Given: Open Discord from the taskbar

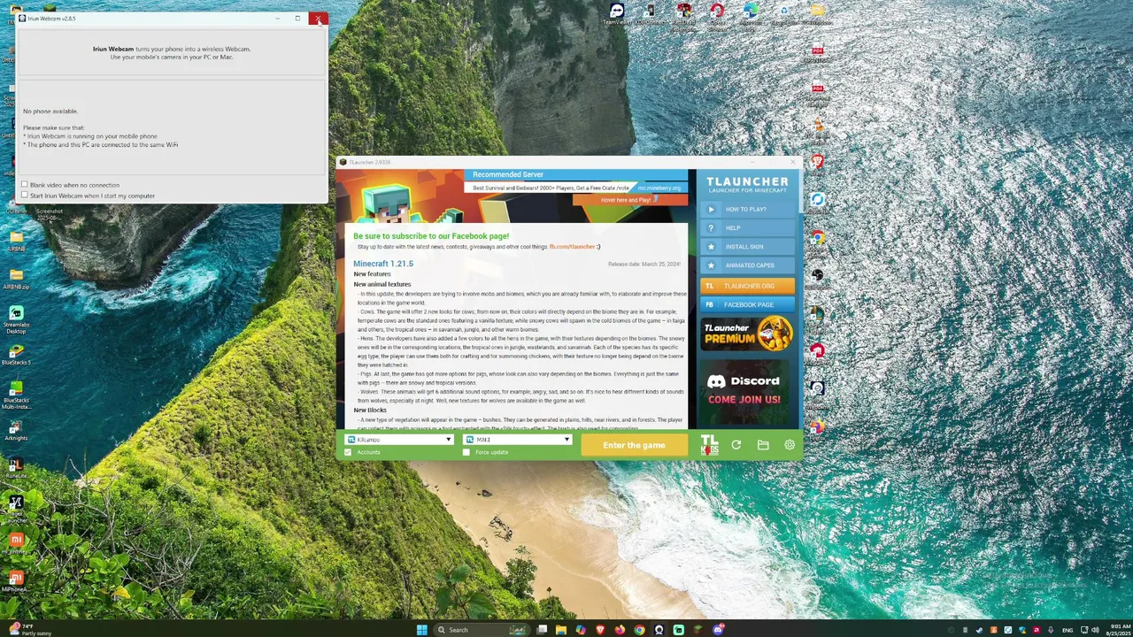Looking at the screenshot, I should pyautogui.click(x=718, y=630).
